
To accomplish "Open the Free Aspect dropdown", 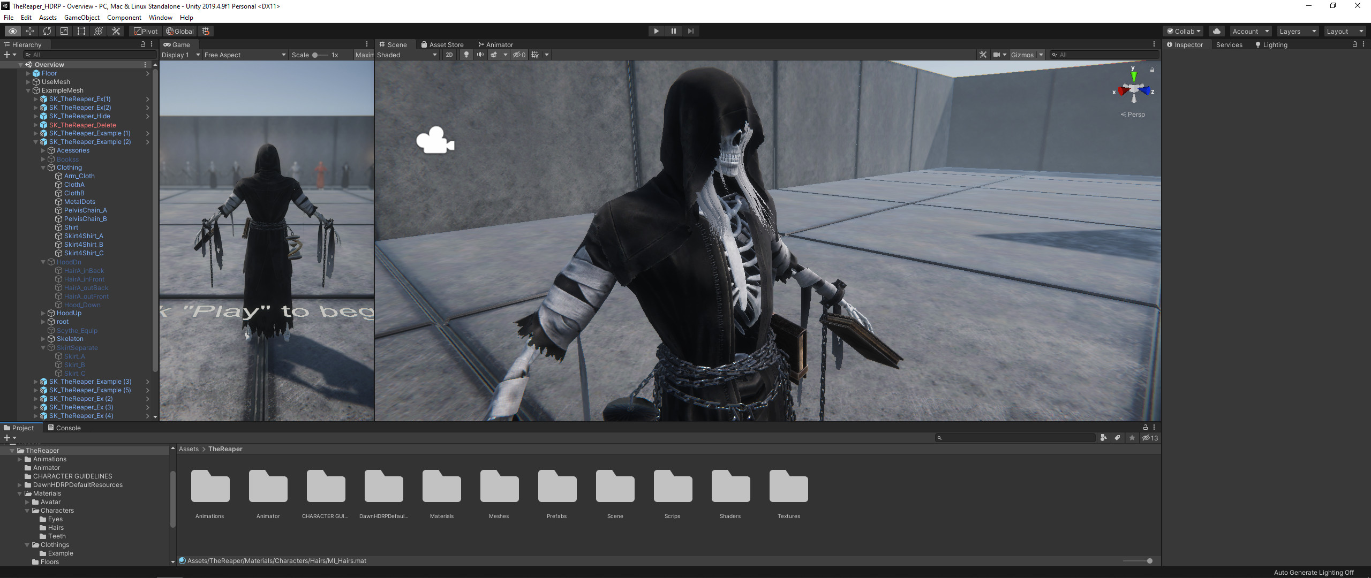I will point(245,55).
